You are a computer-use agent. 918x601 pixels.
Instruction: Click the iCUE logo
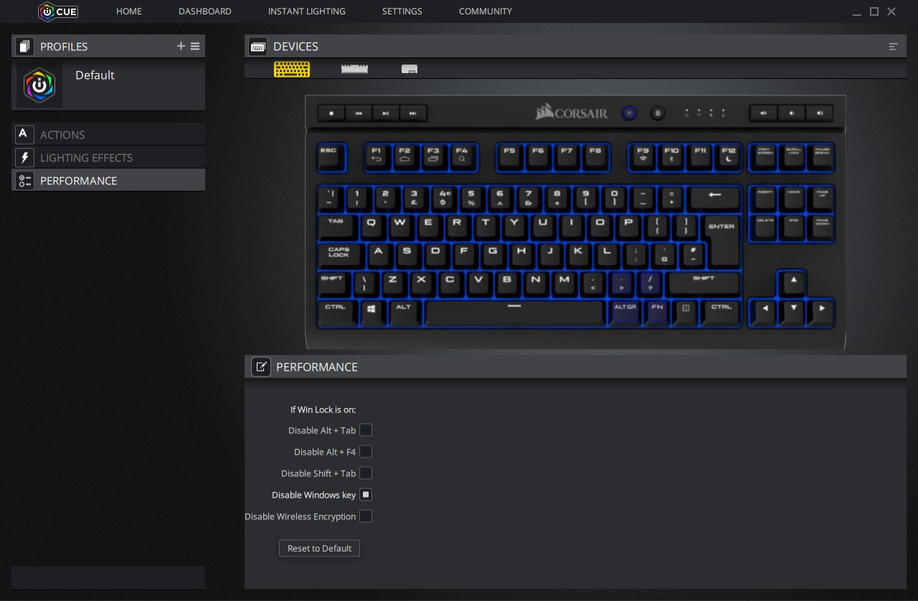click(x=58, y=11)
